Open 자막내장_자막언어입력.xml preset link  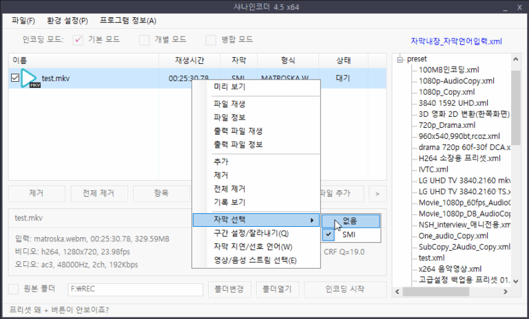456,41
